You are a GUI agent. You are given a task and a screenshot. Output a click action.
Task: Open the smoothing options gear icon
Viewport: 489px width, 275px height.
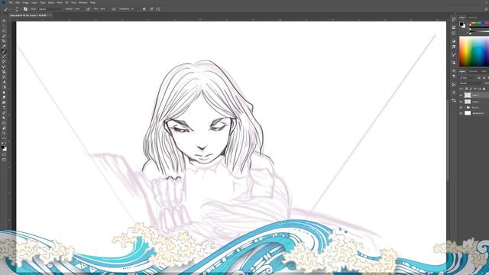[x=144, y=9]
